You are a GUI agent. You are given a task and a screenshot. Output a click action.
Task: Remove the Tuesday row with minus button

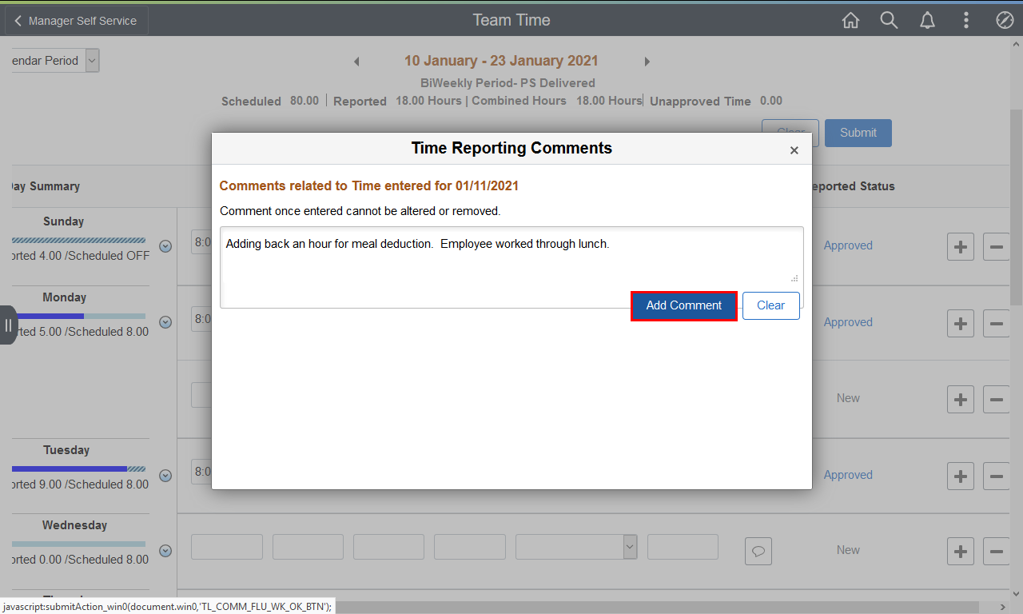pyautogui.click(x=996, y=476)
